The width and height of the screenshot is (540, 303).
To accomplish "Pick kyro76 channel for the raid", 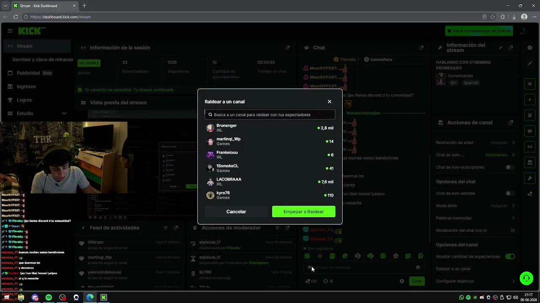I will coord(270,195).
